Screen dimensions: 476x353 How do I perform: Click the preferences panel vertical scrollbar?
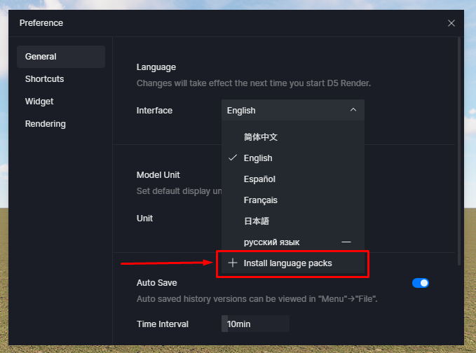pos(459,151)
